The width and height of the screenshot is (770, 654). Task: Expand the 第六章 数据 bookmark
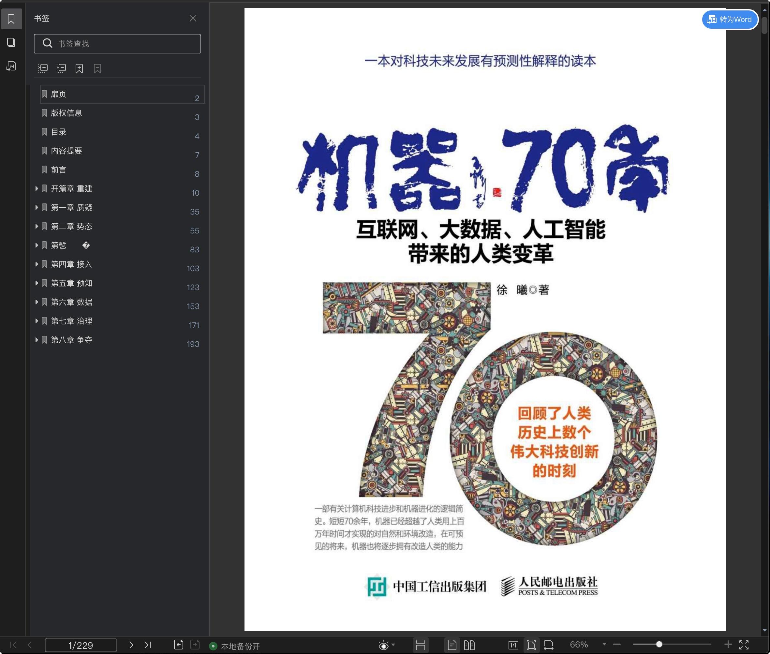(x=36, y=302)
